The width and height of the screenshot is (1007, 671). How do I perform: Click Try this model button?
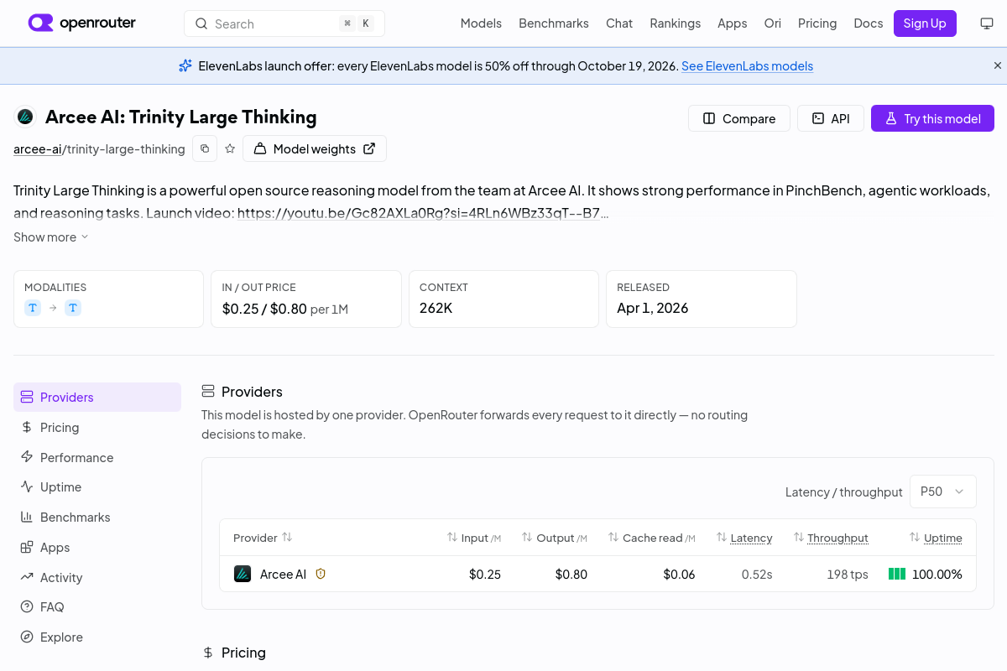(x=932, y=118)
